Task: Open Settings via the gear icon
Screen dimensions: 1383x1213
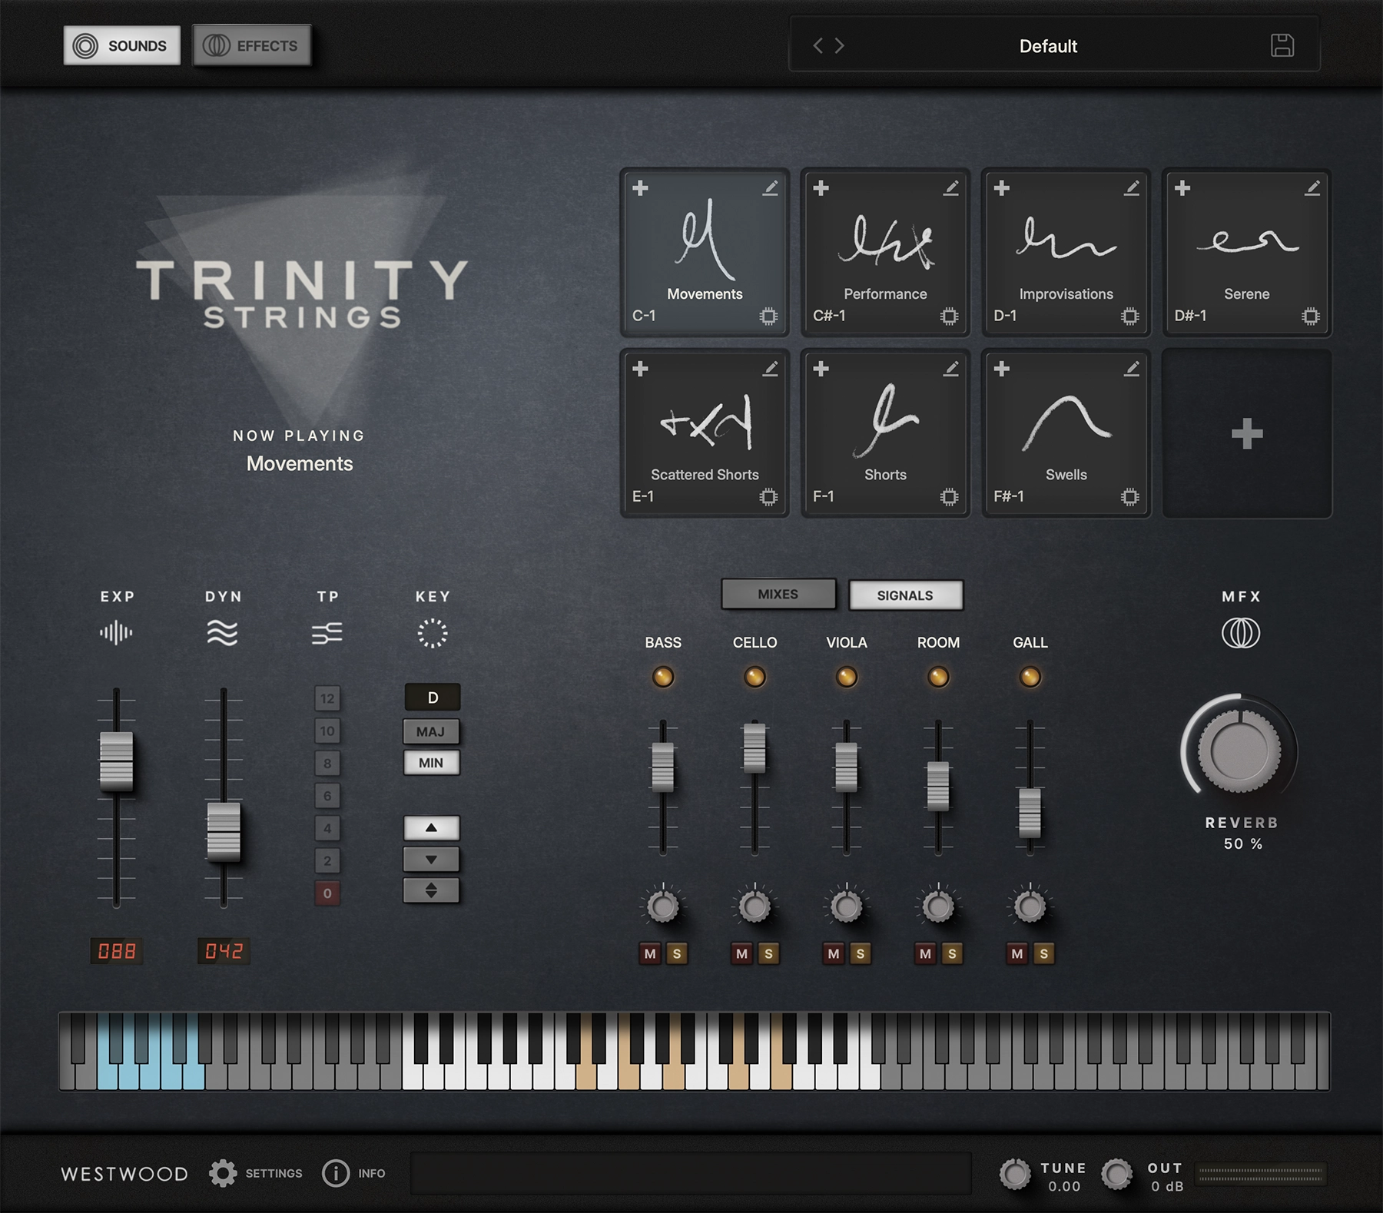Action: point(223,1173)
